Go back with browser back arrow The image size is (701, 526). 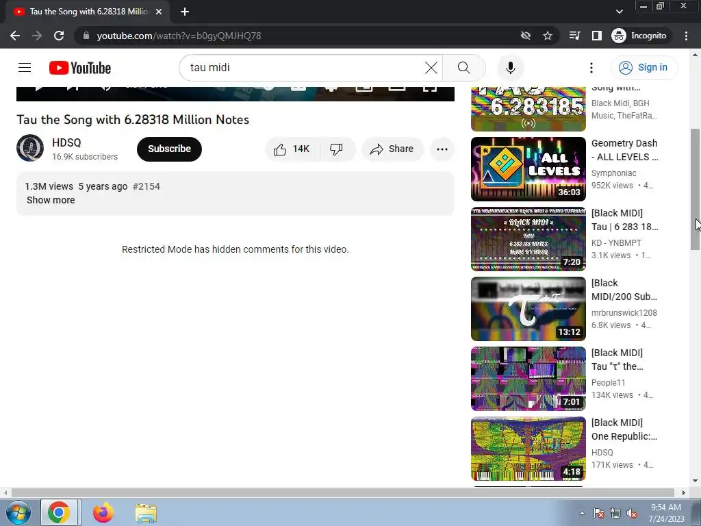(15, 36)
